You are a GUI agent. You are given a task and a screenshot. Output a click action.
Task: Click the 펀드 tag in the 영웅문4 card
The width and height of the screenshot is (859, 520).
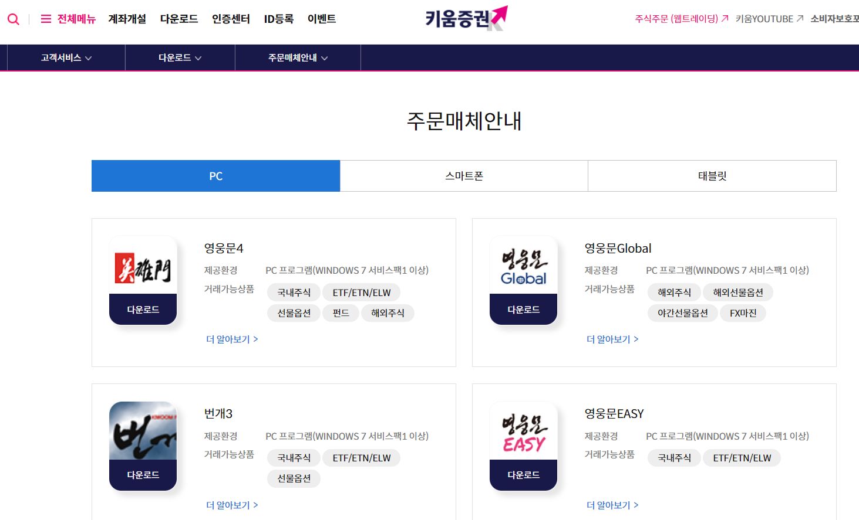coord(341,313)
